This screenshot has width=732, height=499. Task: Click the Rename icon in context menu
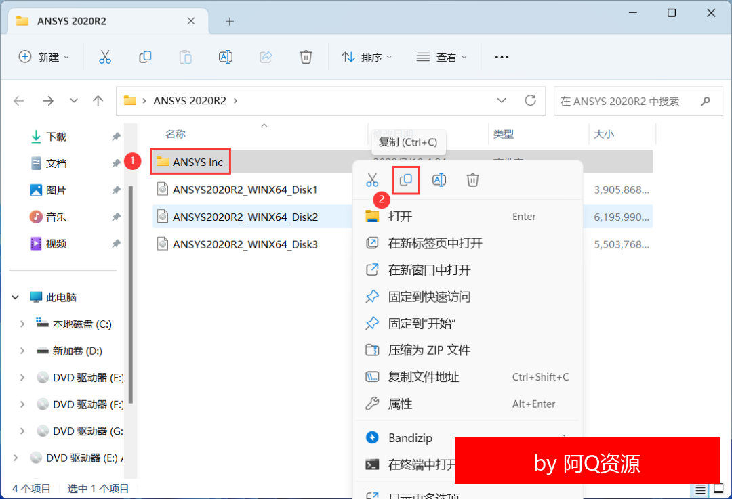[439, 180]
